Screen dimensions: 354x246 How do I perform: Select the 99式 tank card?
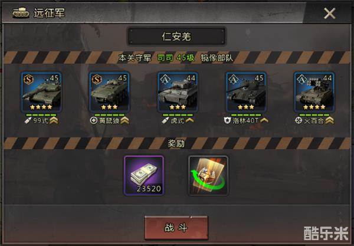tap(41, 92)
